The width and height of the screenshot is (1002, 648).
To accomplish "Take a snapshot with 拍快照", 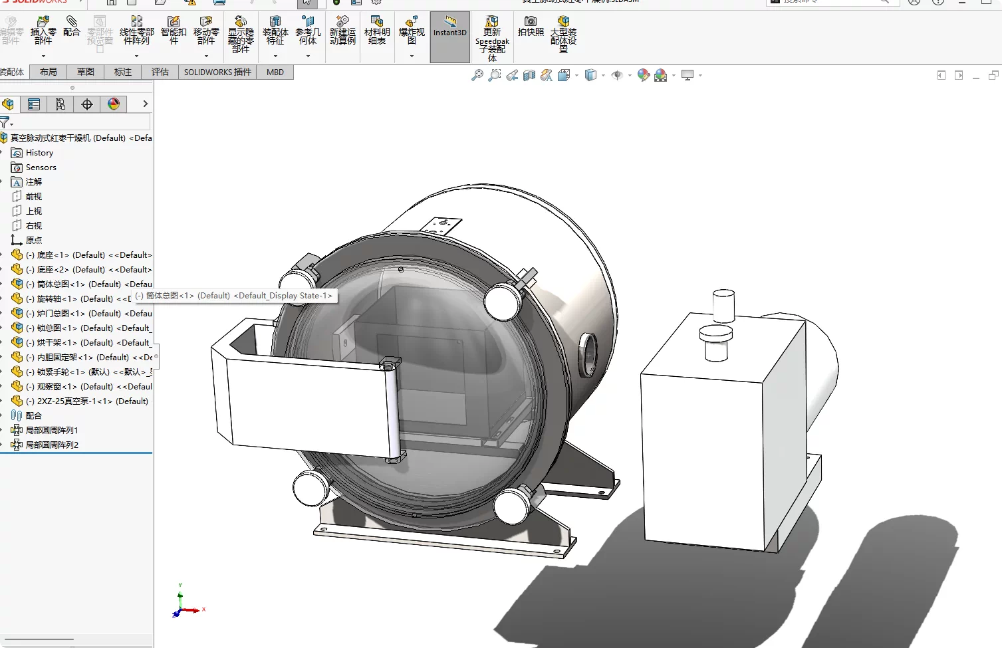I will pyautogui.click(x=531, y=27).
